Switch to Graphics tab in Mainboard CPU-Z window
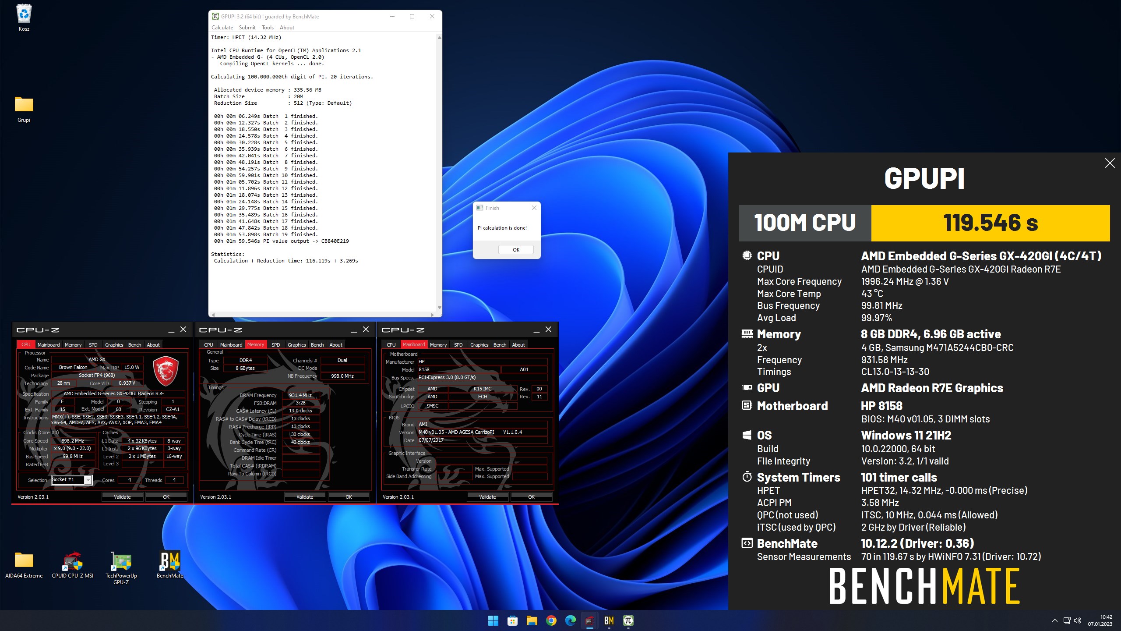 pos(479,345)
